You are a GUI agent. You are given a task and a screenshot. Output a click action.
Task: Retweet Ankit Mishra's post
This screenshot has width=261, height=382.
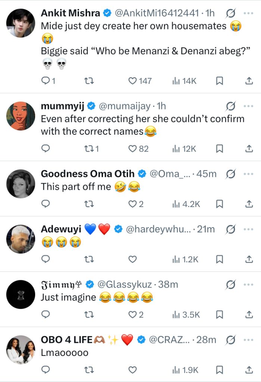(x=89, y=81)
